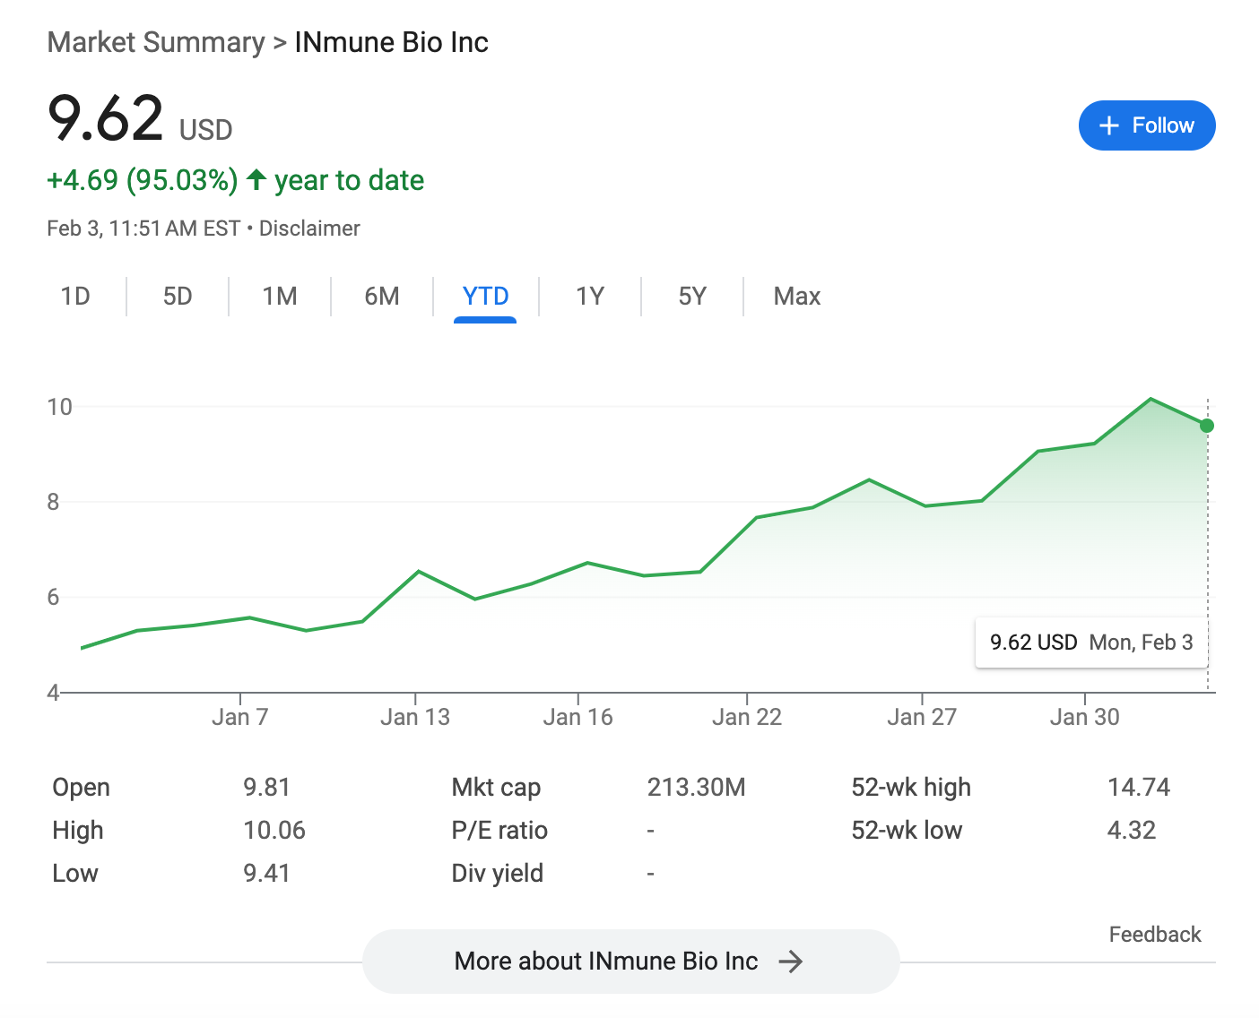This screenshot has height=1018, width=1259.
Task: Click the 52-wk high value 14.74
Action: (x=1139, y=787)
